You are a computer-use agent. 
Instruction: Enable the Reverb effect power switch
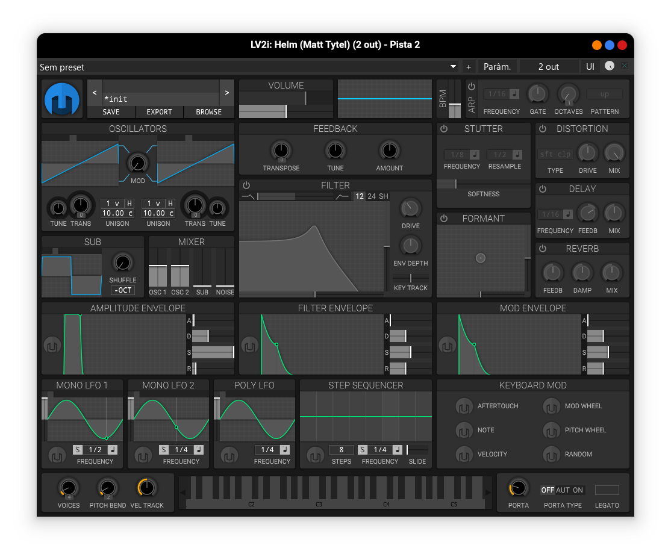pos(542,249)
